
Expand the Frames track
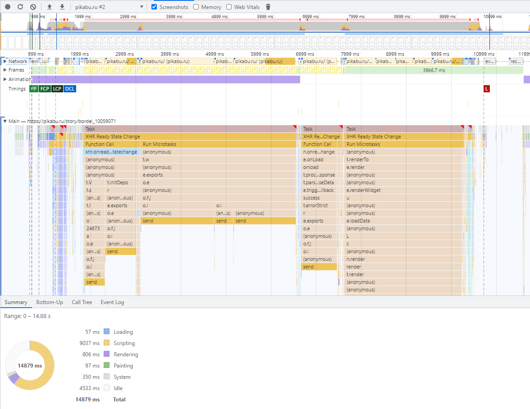pos(5,70)
